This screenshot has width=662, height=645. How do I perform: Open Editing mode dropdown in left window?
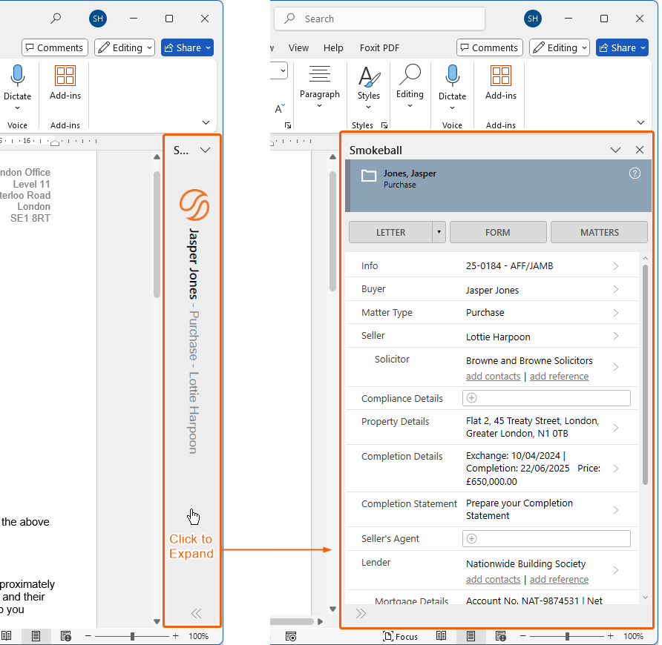pyautogui.click(x=125, y=47)
